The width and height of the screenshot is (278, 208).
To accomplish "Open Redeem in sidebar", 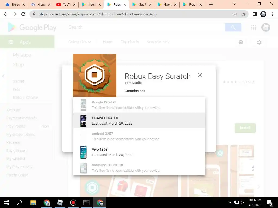I will (x=13, y=142).
